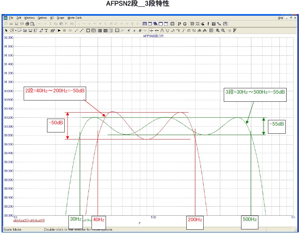
Task: Select the Text mode T tool
Action: (46, 31)
